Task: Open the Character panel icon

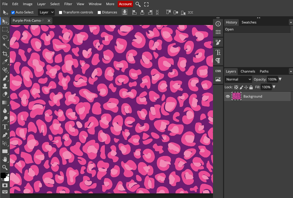Action: (x=218, y=52)
